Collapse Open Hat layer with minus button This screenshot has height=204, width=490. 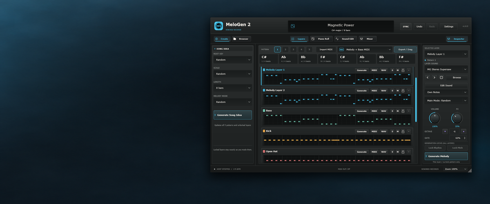click(409, 152)
